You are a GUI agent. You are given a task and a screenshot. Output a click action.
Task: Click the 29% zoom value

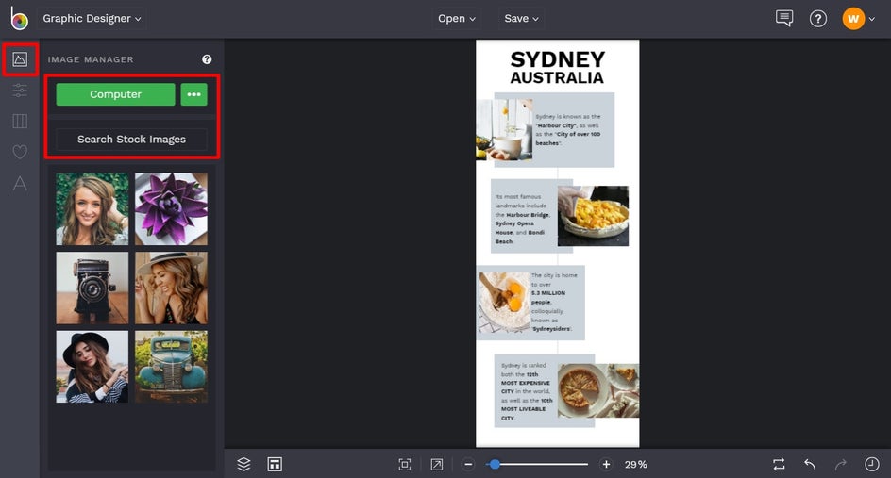coord(636,465)
